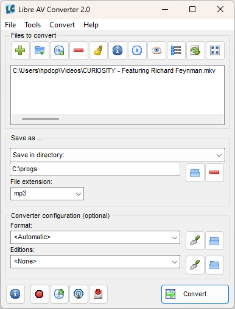Clear file list with broom icon
Viewport: 235px width, 309px height.
pos(98,50)
